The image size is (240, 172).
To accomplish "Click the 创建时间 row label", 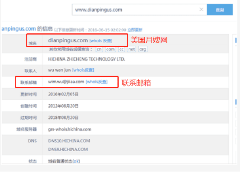I will (29, 106).
